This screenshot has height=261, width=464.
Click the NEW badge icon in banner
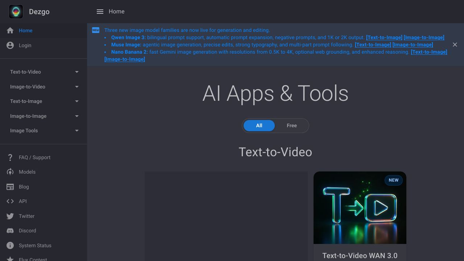(x=96, y=30)
